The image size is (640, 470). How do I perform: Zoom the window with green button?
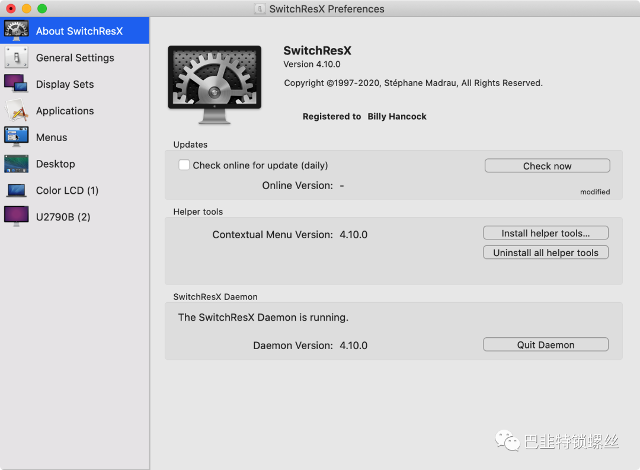coord(42,8)
